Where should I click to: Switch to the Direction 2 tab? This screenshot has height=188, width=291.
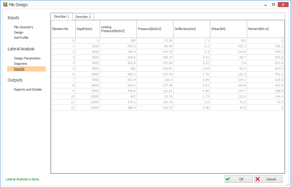tap(83, 17)
